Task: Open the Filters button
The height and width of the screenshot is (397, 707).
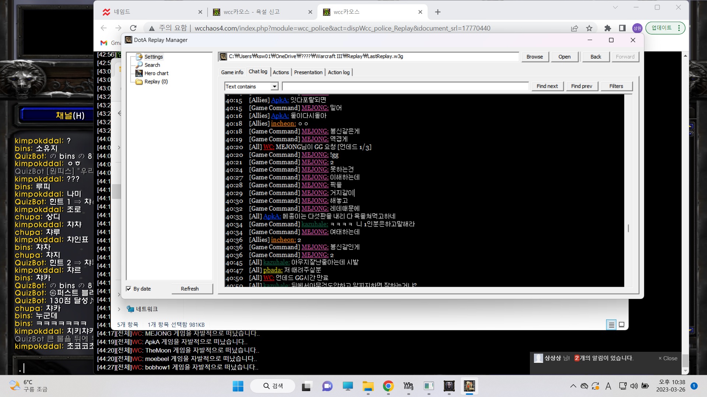Action: (616, 86)
